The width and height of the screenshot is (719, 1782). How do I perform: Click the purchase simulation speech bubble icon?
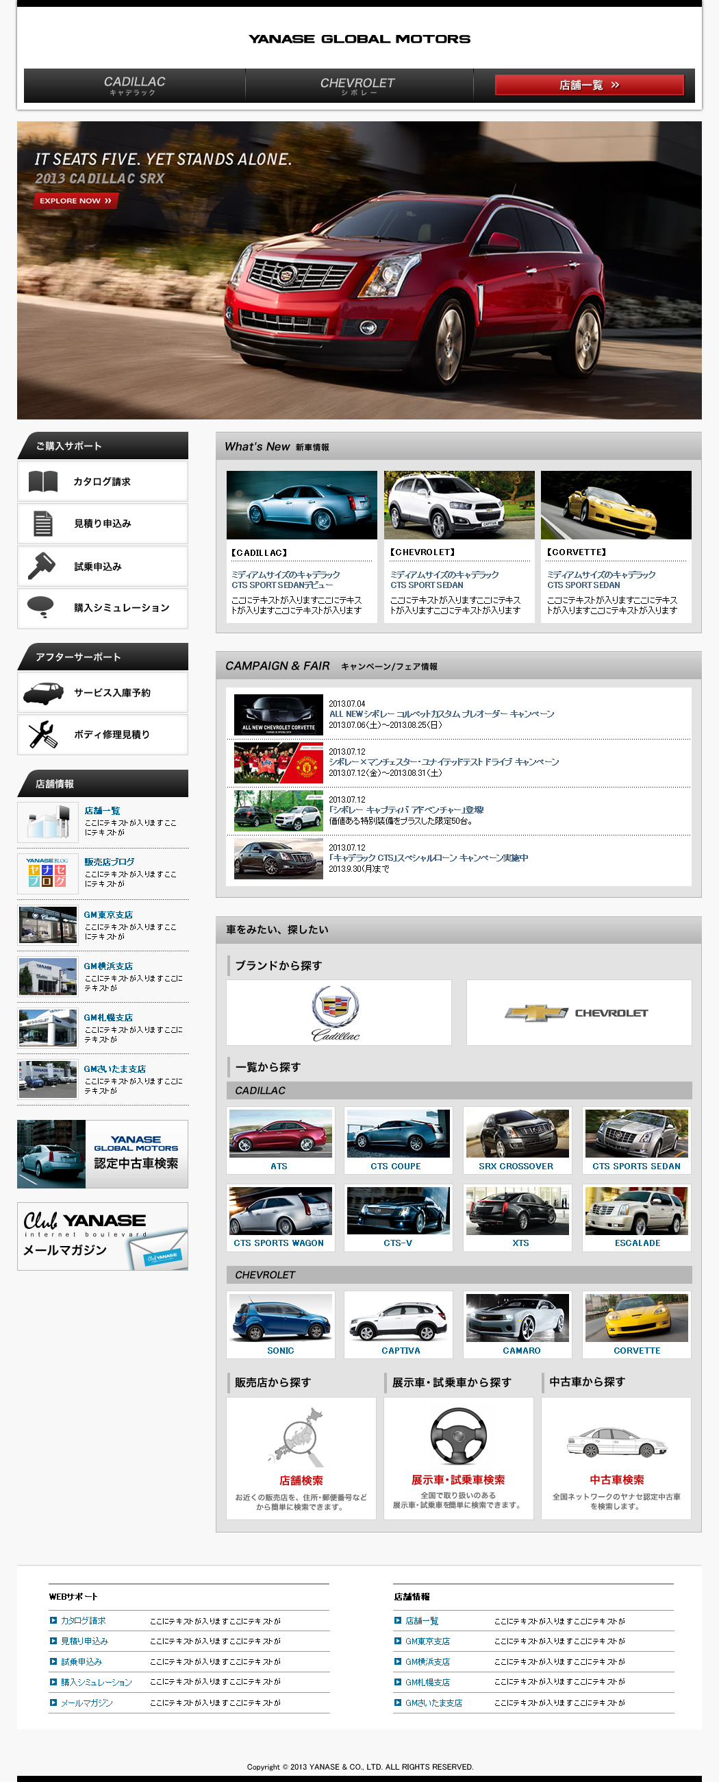click(41, 607)
